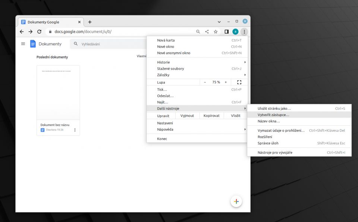Open the profile avatar 'a'
The image size is (358, 222).
(x=235, y=31)
